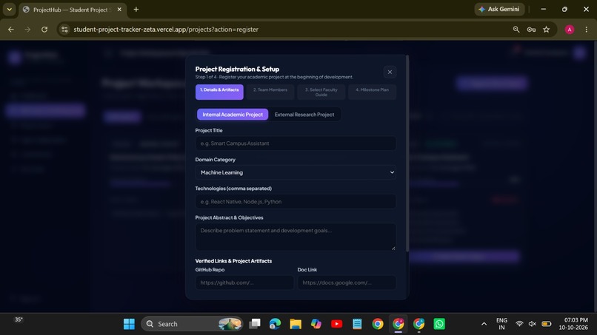The image size is (597, 335).
Task: Open Chrome's three-dot menu
Action: click(x=587, y=30)
